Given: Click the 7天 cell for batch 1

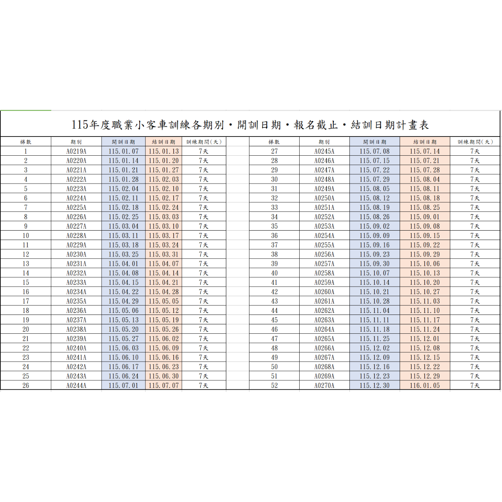Looking at the screenshot, I should pyautogui.click(x=203, y=151).
